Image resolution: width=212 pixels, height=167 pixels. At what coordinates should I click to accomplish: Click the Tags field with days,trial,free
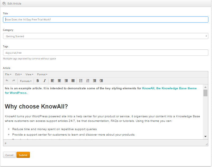tap(106, 52)
